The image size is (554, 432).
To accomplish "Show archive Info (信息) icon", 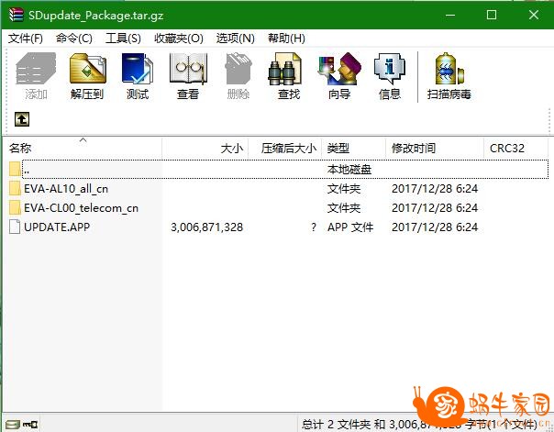I will (389, 69).
